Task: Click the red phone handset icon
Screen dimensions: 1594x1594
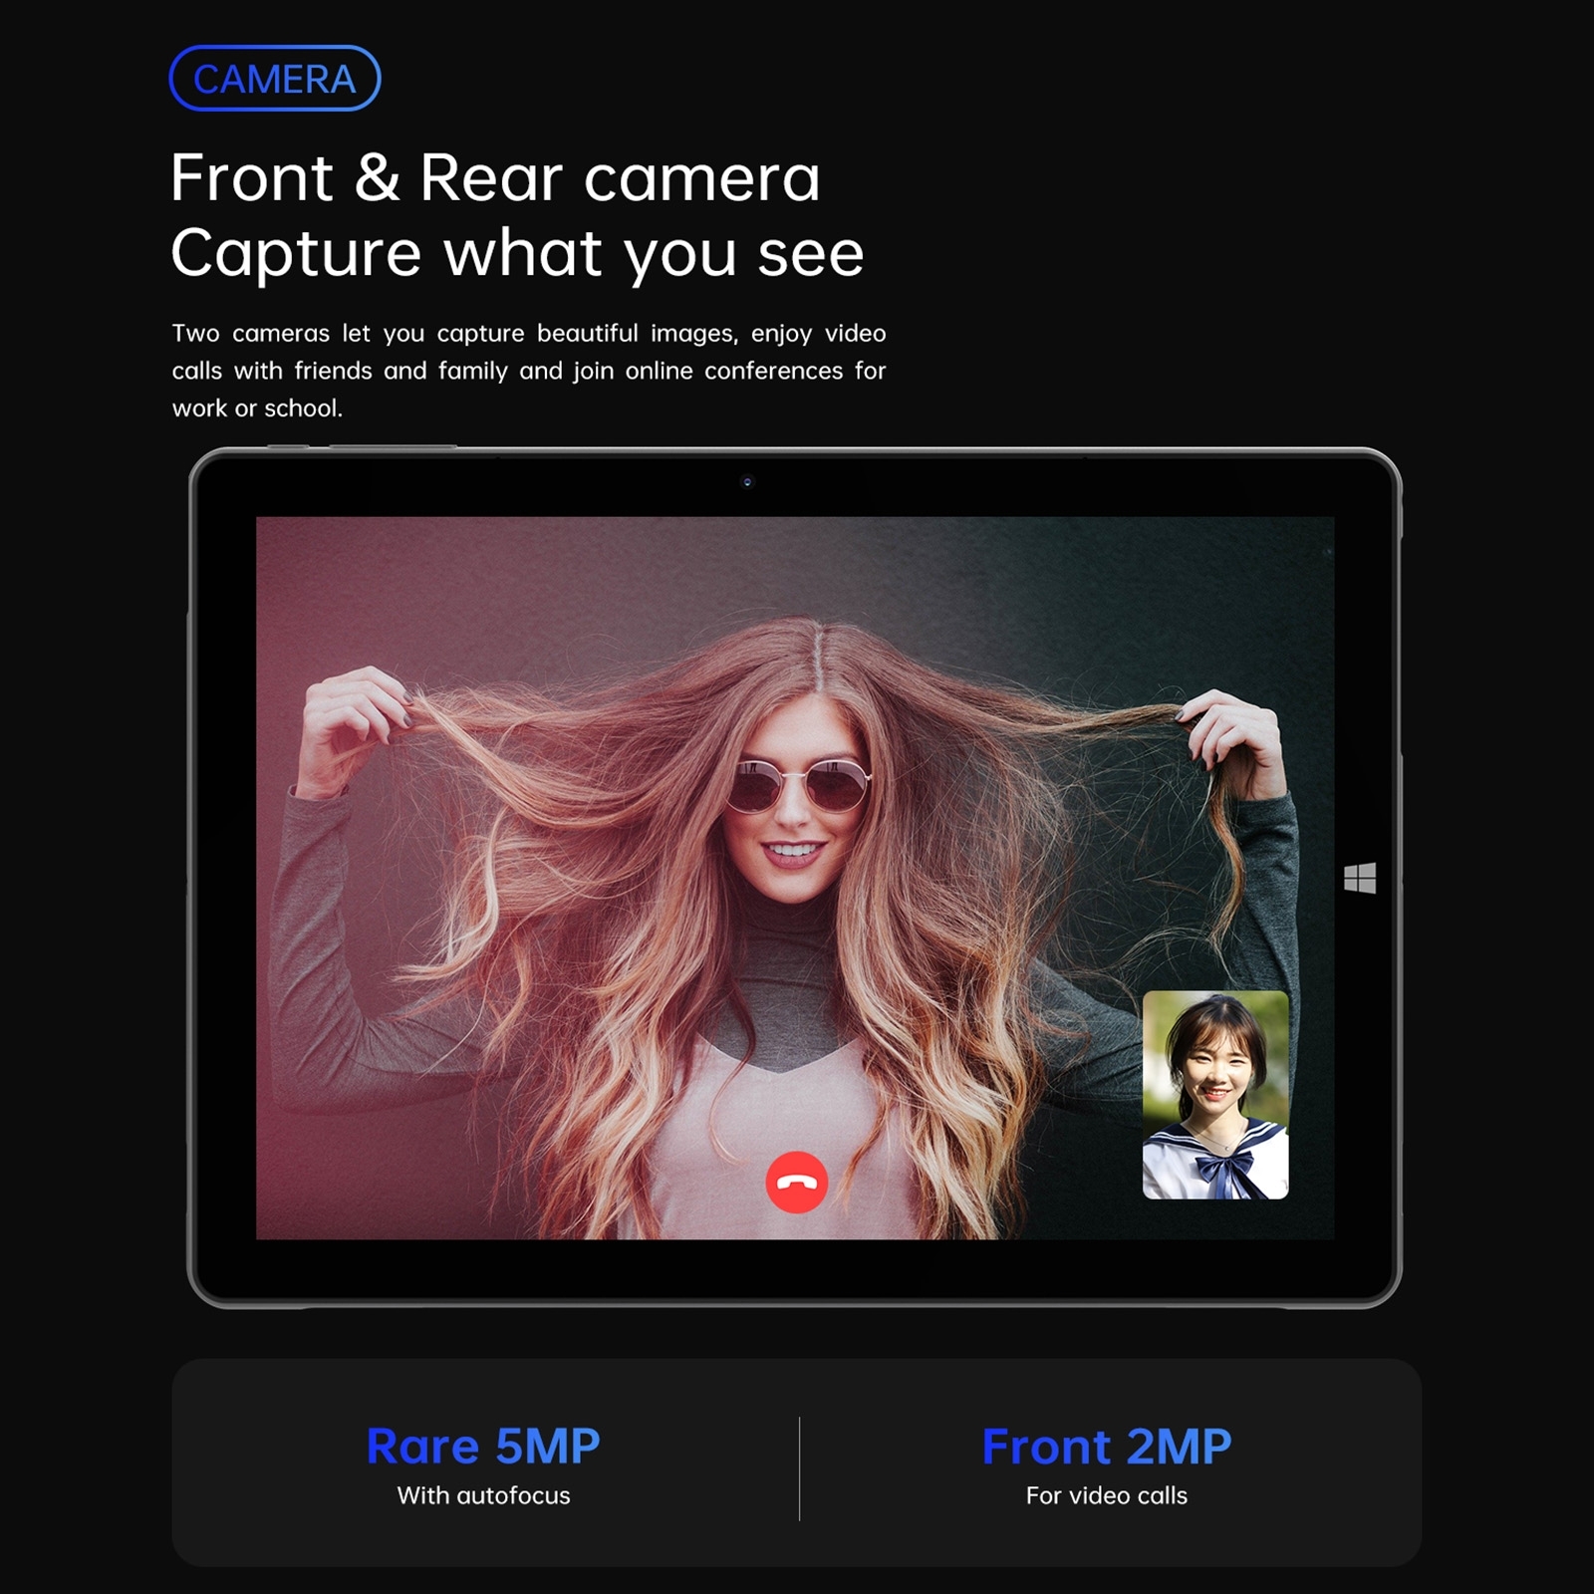Action: coord(796,1183)
